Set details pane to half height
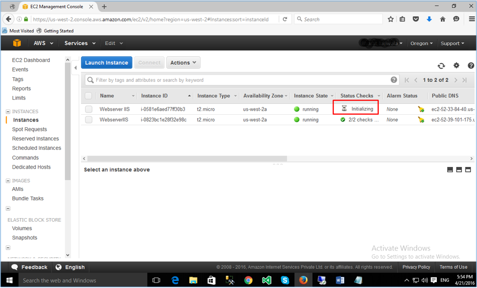 click(x=459, y=170)
